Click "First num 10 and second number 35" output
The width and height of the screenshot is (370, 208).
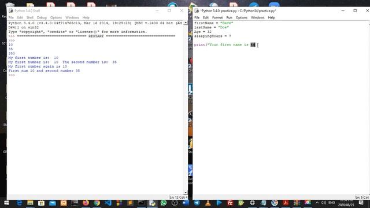44,70
